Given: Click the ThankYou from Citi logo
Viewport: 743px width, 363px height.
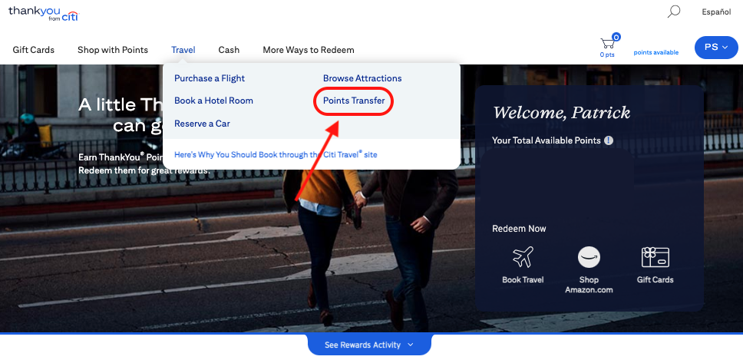Looking at the screenshot, I should pos(43,13).
